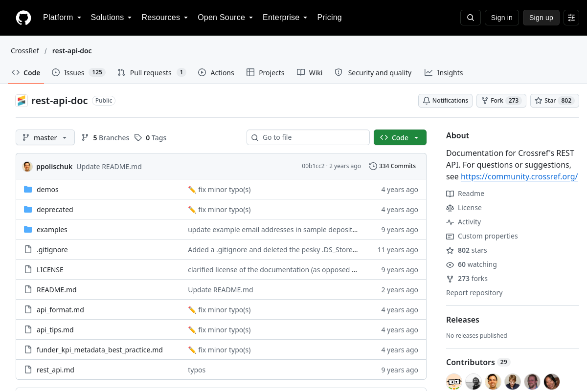Click the Sign up button
587x391 pixels.
coord(541,18)
